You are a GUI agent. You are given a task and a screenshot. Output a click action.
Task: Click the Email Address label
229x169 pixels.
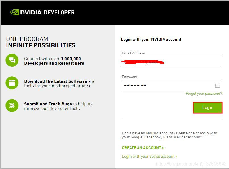(x=133, y=53)
